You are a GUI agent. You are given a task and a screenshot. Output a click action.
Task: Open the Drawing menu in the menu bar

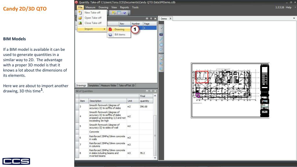(103, 7)
